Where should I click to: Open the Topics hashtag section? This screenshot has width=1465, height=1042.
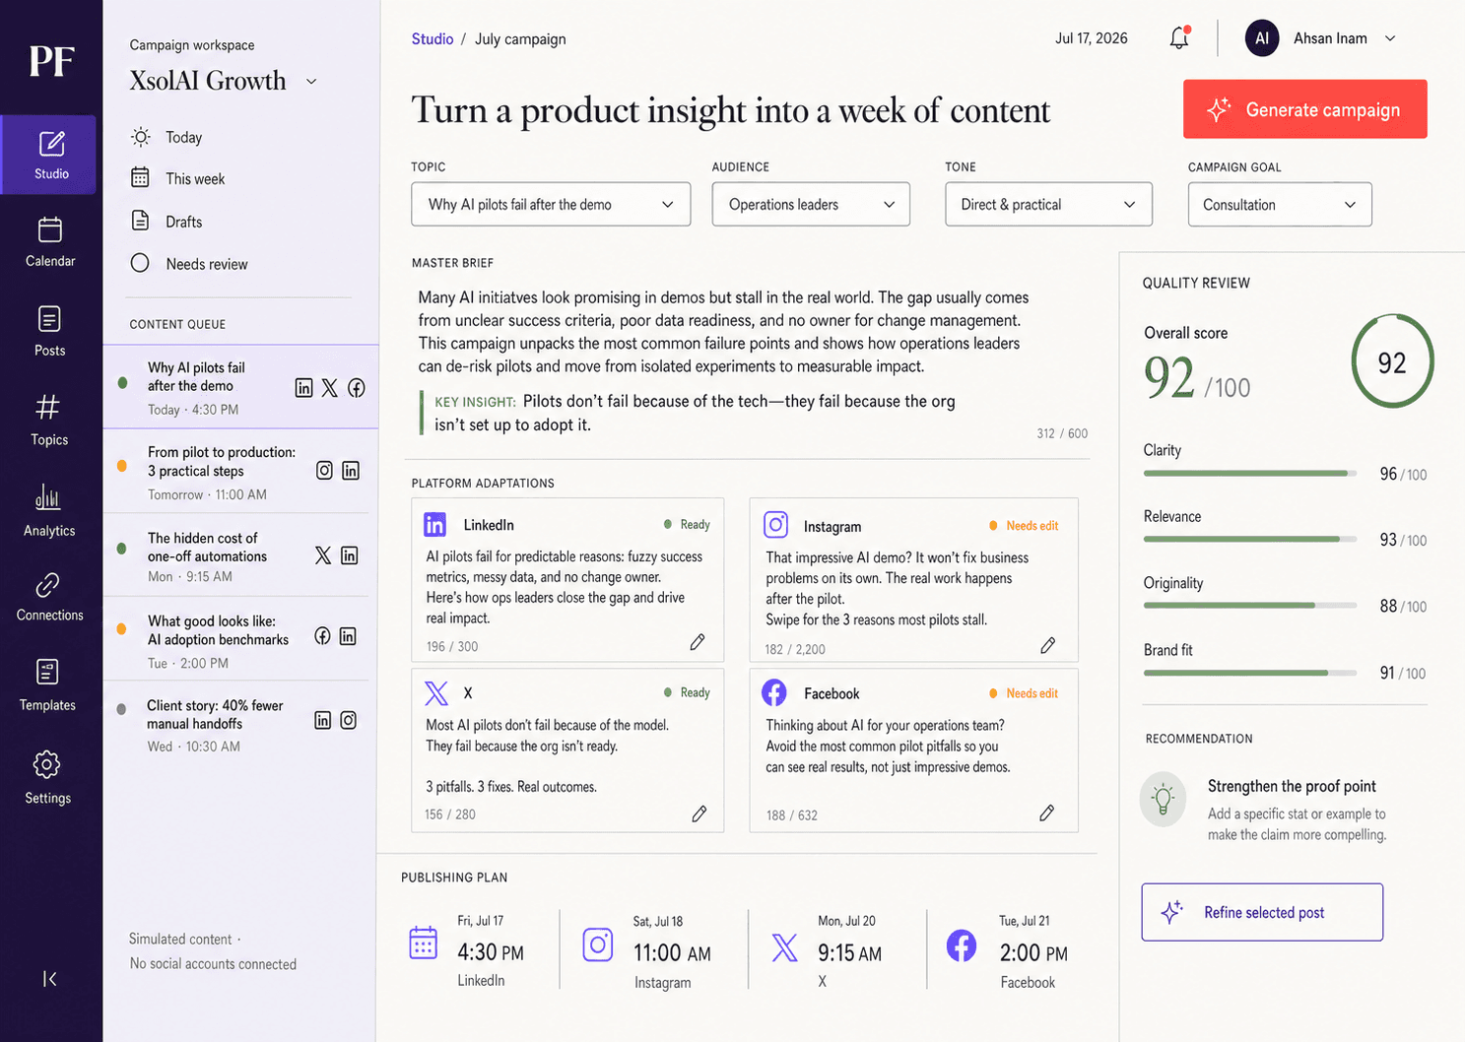point(49,421)
